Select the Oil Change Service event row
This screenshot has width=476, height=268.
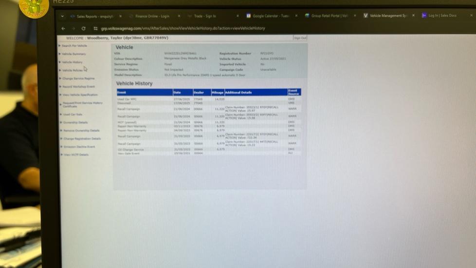209,150
